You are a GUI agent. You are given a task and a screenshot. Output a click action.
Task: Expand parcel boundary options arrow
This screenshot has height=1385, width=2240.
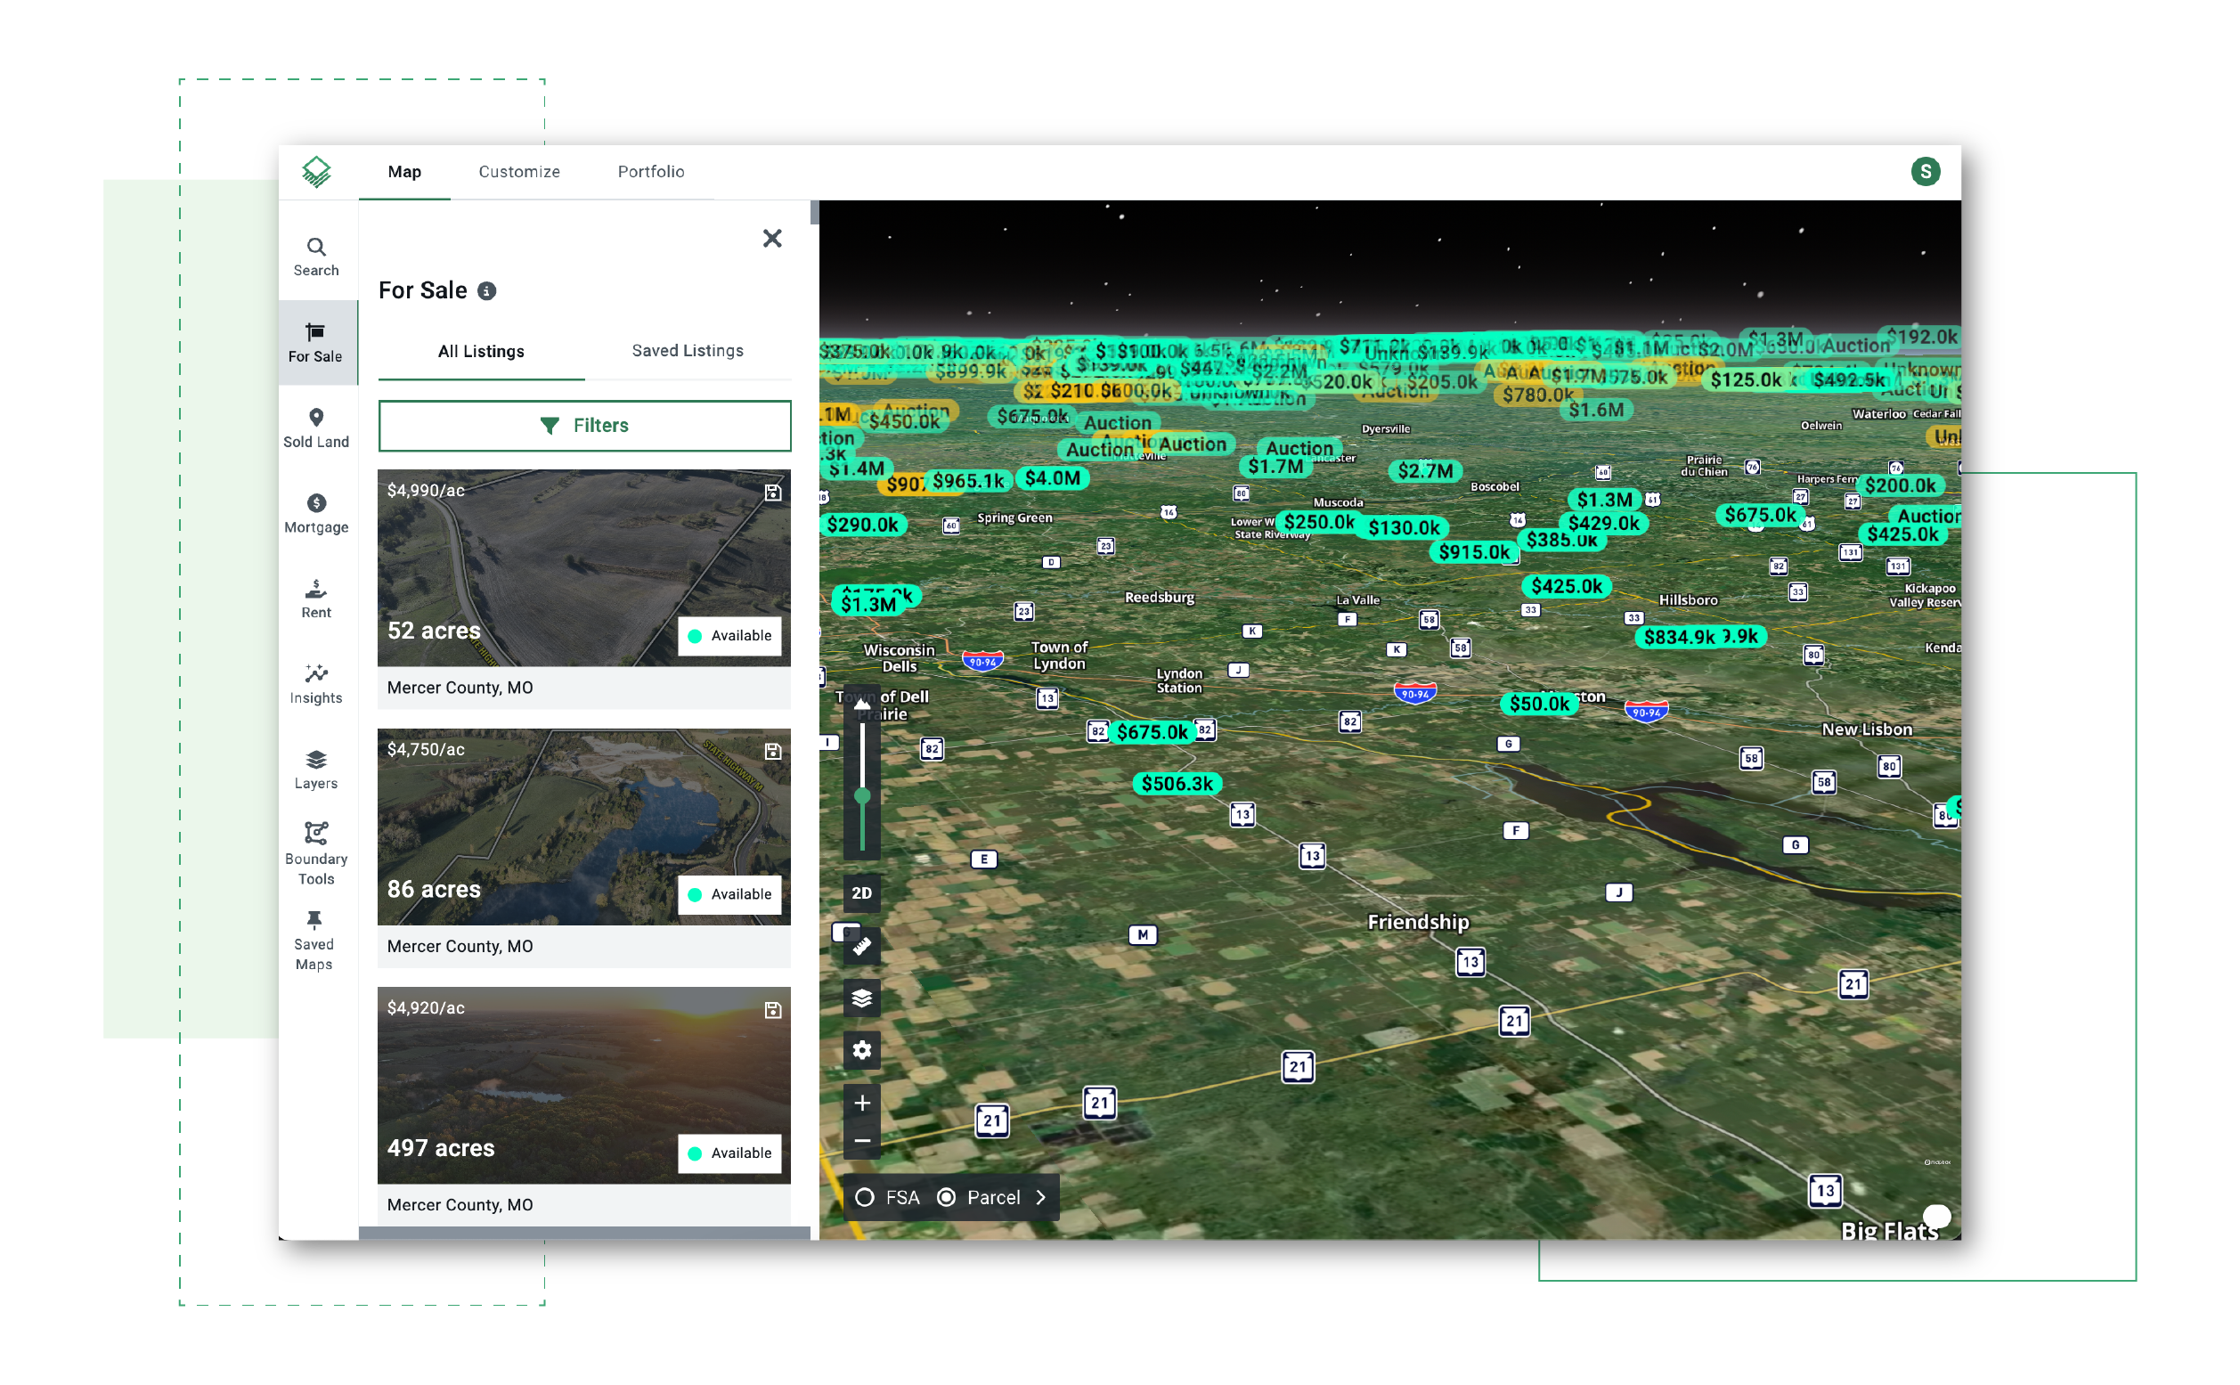pos(1040,1196)
